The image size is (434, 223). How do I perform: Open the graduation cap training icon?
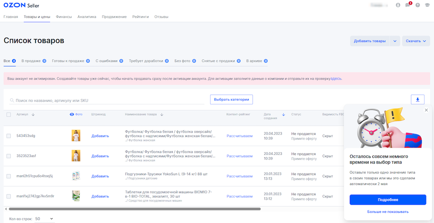[427, 5]
